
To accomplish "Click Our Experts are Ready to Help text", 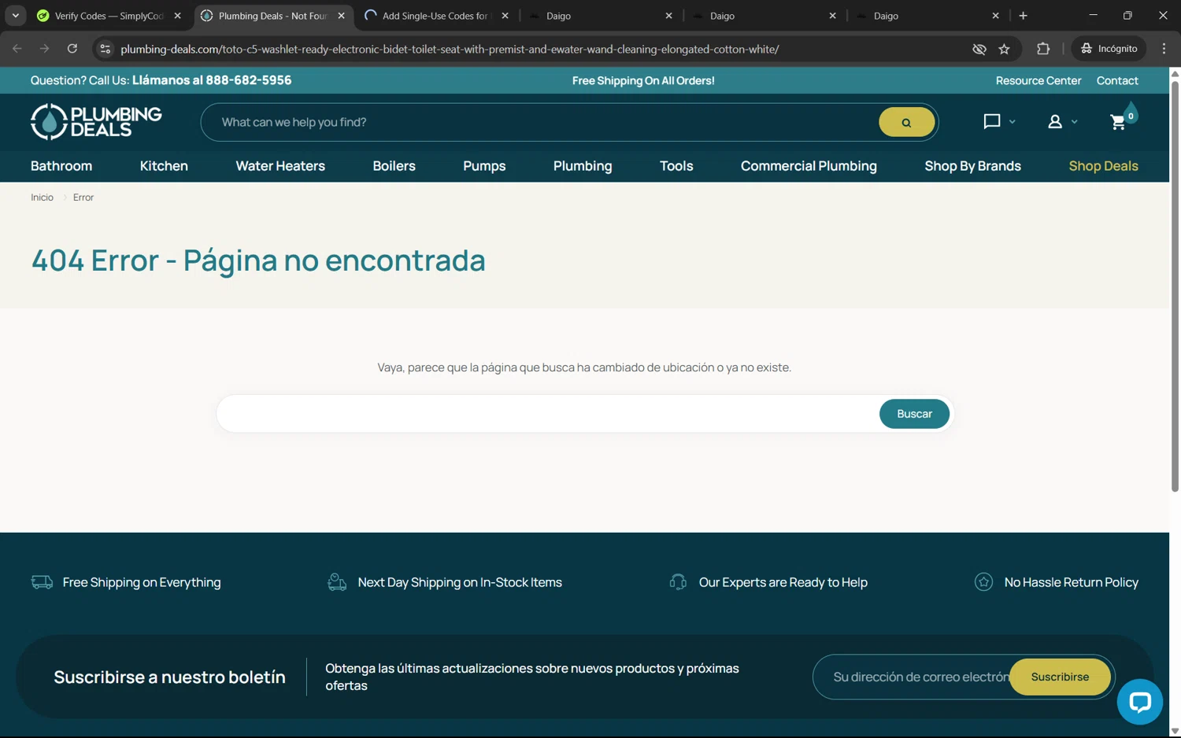I will [x=783, y=582].
